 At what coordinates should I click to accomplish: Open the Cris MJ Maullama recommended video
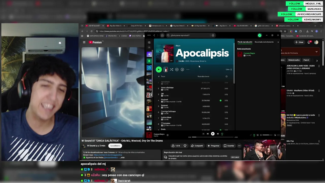(x=300, y=90)
